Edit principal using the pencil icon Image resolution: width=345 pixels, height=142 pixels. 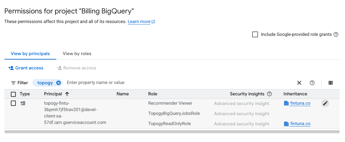pyautogui.click(x=325, y=103)
